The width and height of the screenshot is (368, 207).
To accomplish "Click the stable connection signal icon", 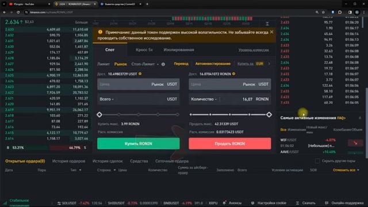I will pyautogui.click(x=5, y=202).
